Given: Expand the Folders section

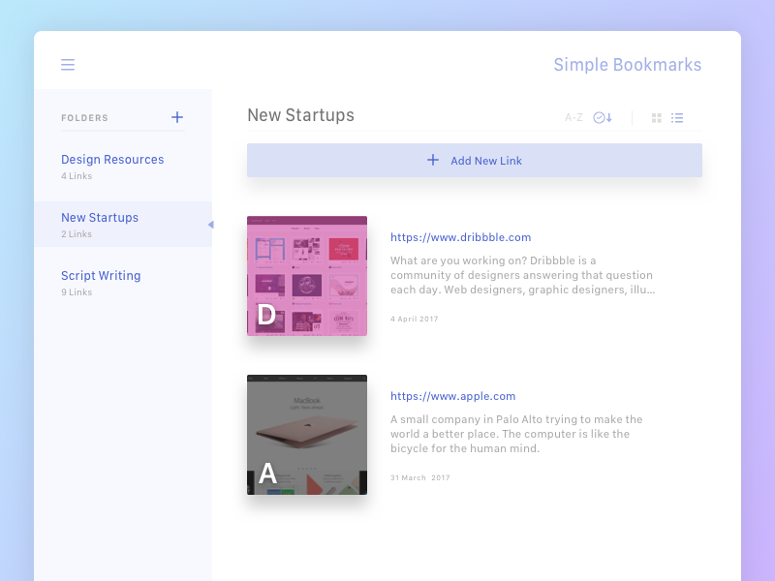Looking at the screenshot, I should [x=85, y=117].
